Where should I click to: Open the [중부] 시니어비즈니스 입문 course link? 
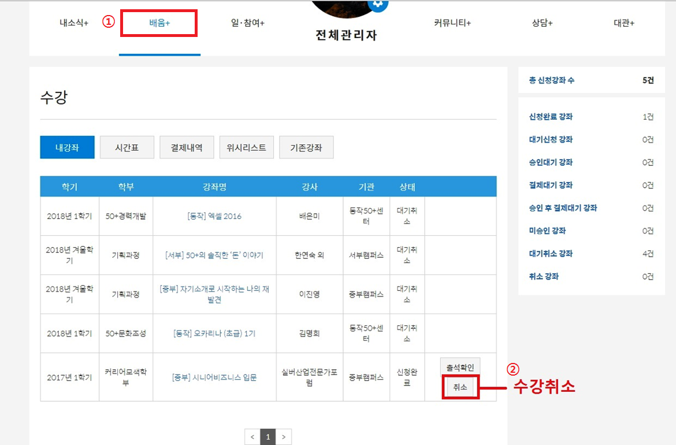pos(214,377)
